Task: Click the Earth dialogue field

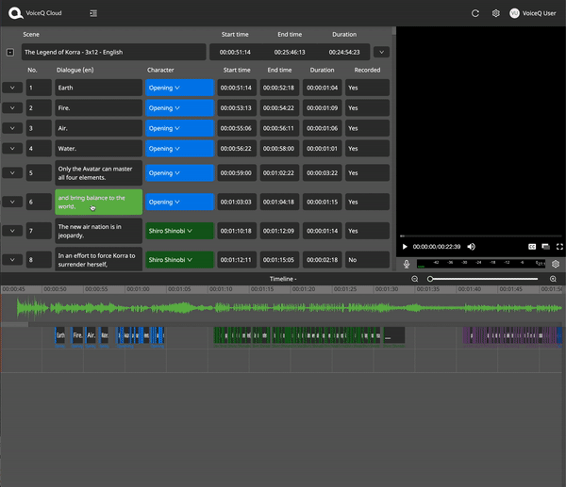Action: coord(98,88)
